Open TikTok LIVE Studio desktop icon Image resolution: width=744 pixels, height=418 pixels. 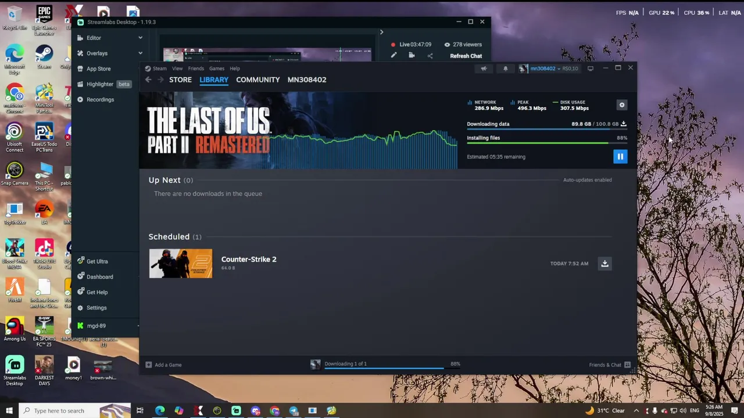point(44,254)
